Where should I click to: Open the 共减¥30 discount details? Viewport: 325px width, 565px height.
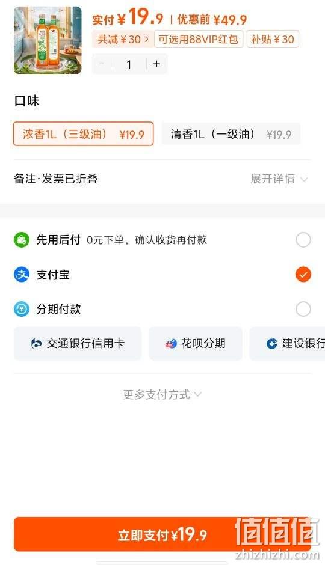tap(123, 39)
